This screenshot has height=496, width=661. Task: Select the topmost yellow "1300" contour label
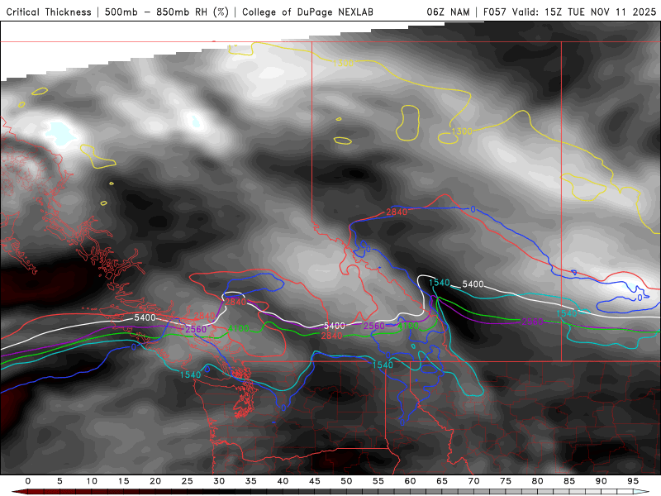click(343, 64)
